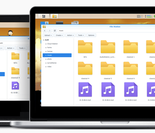
Task: Expand the Cloud Station tree arrow
Action: (x=46, y=44)
